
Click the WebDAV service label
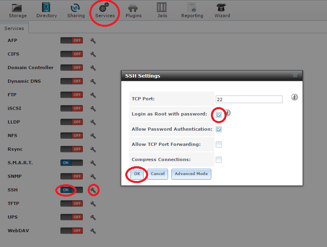(x=18, y=231)
